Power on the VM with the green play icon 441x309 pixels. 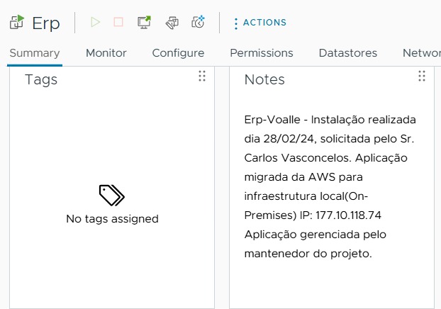[95, 22]
